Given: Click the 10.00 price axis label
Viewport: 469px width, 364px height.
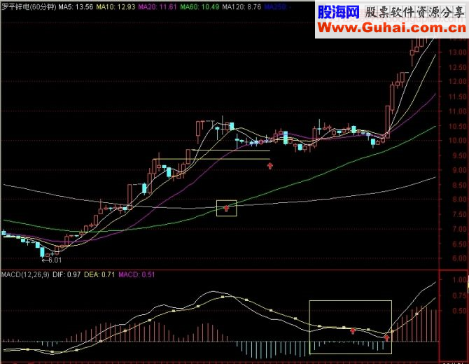Looking at the screenshot, I should click(458, 141).
